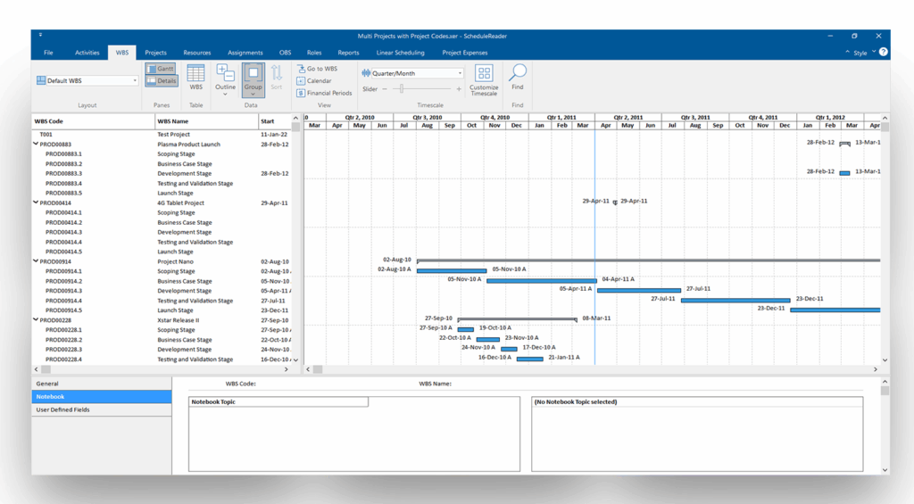Screen dimensions: 914x504
Task: Open Financial Periods
Action: pos(324,94)
